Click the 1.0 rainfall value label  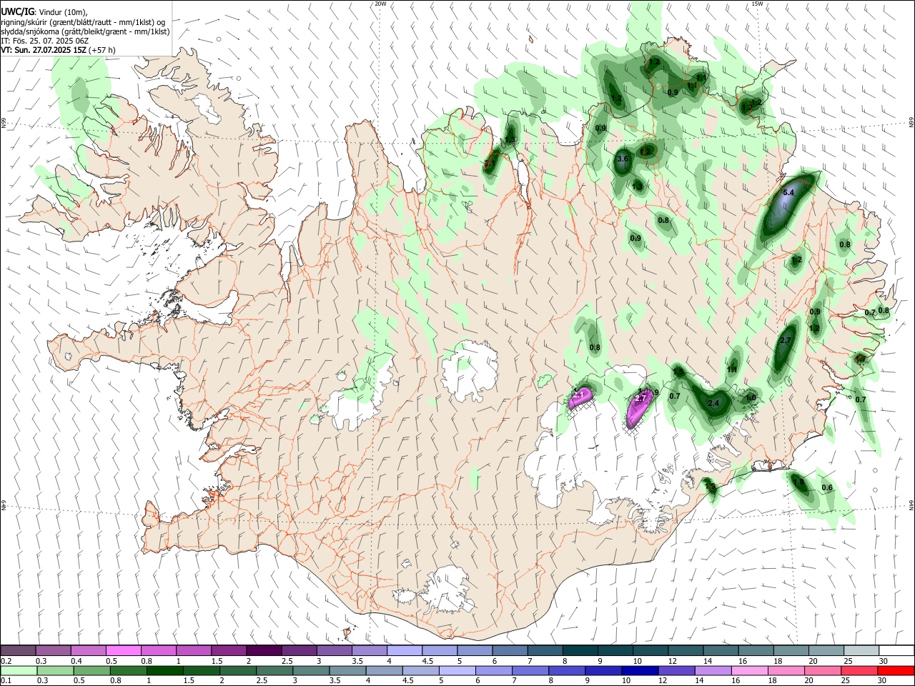pyautogui.click(x=751, y=398)
